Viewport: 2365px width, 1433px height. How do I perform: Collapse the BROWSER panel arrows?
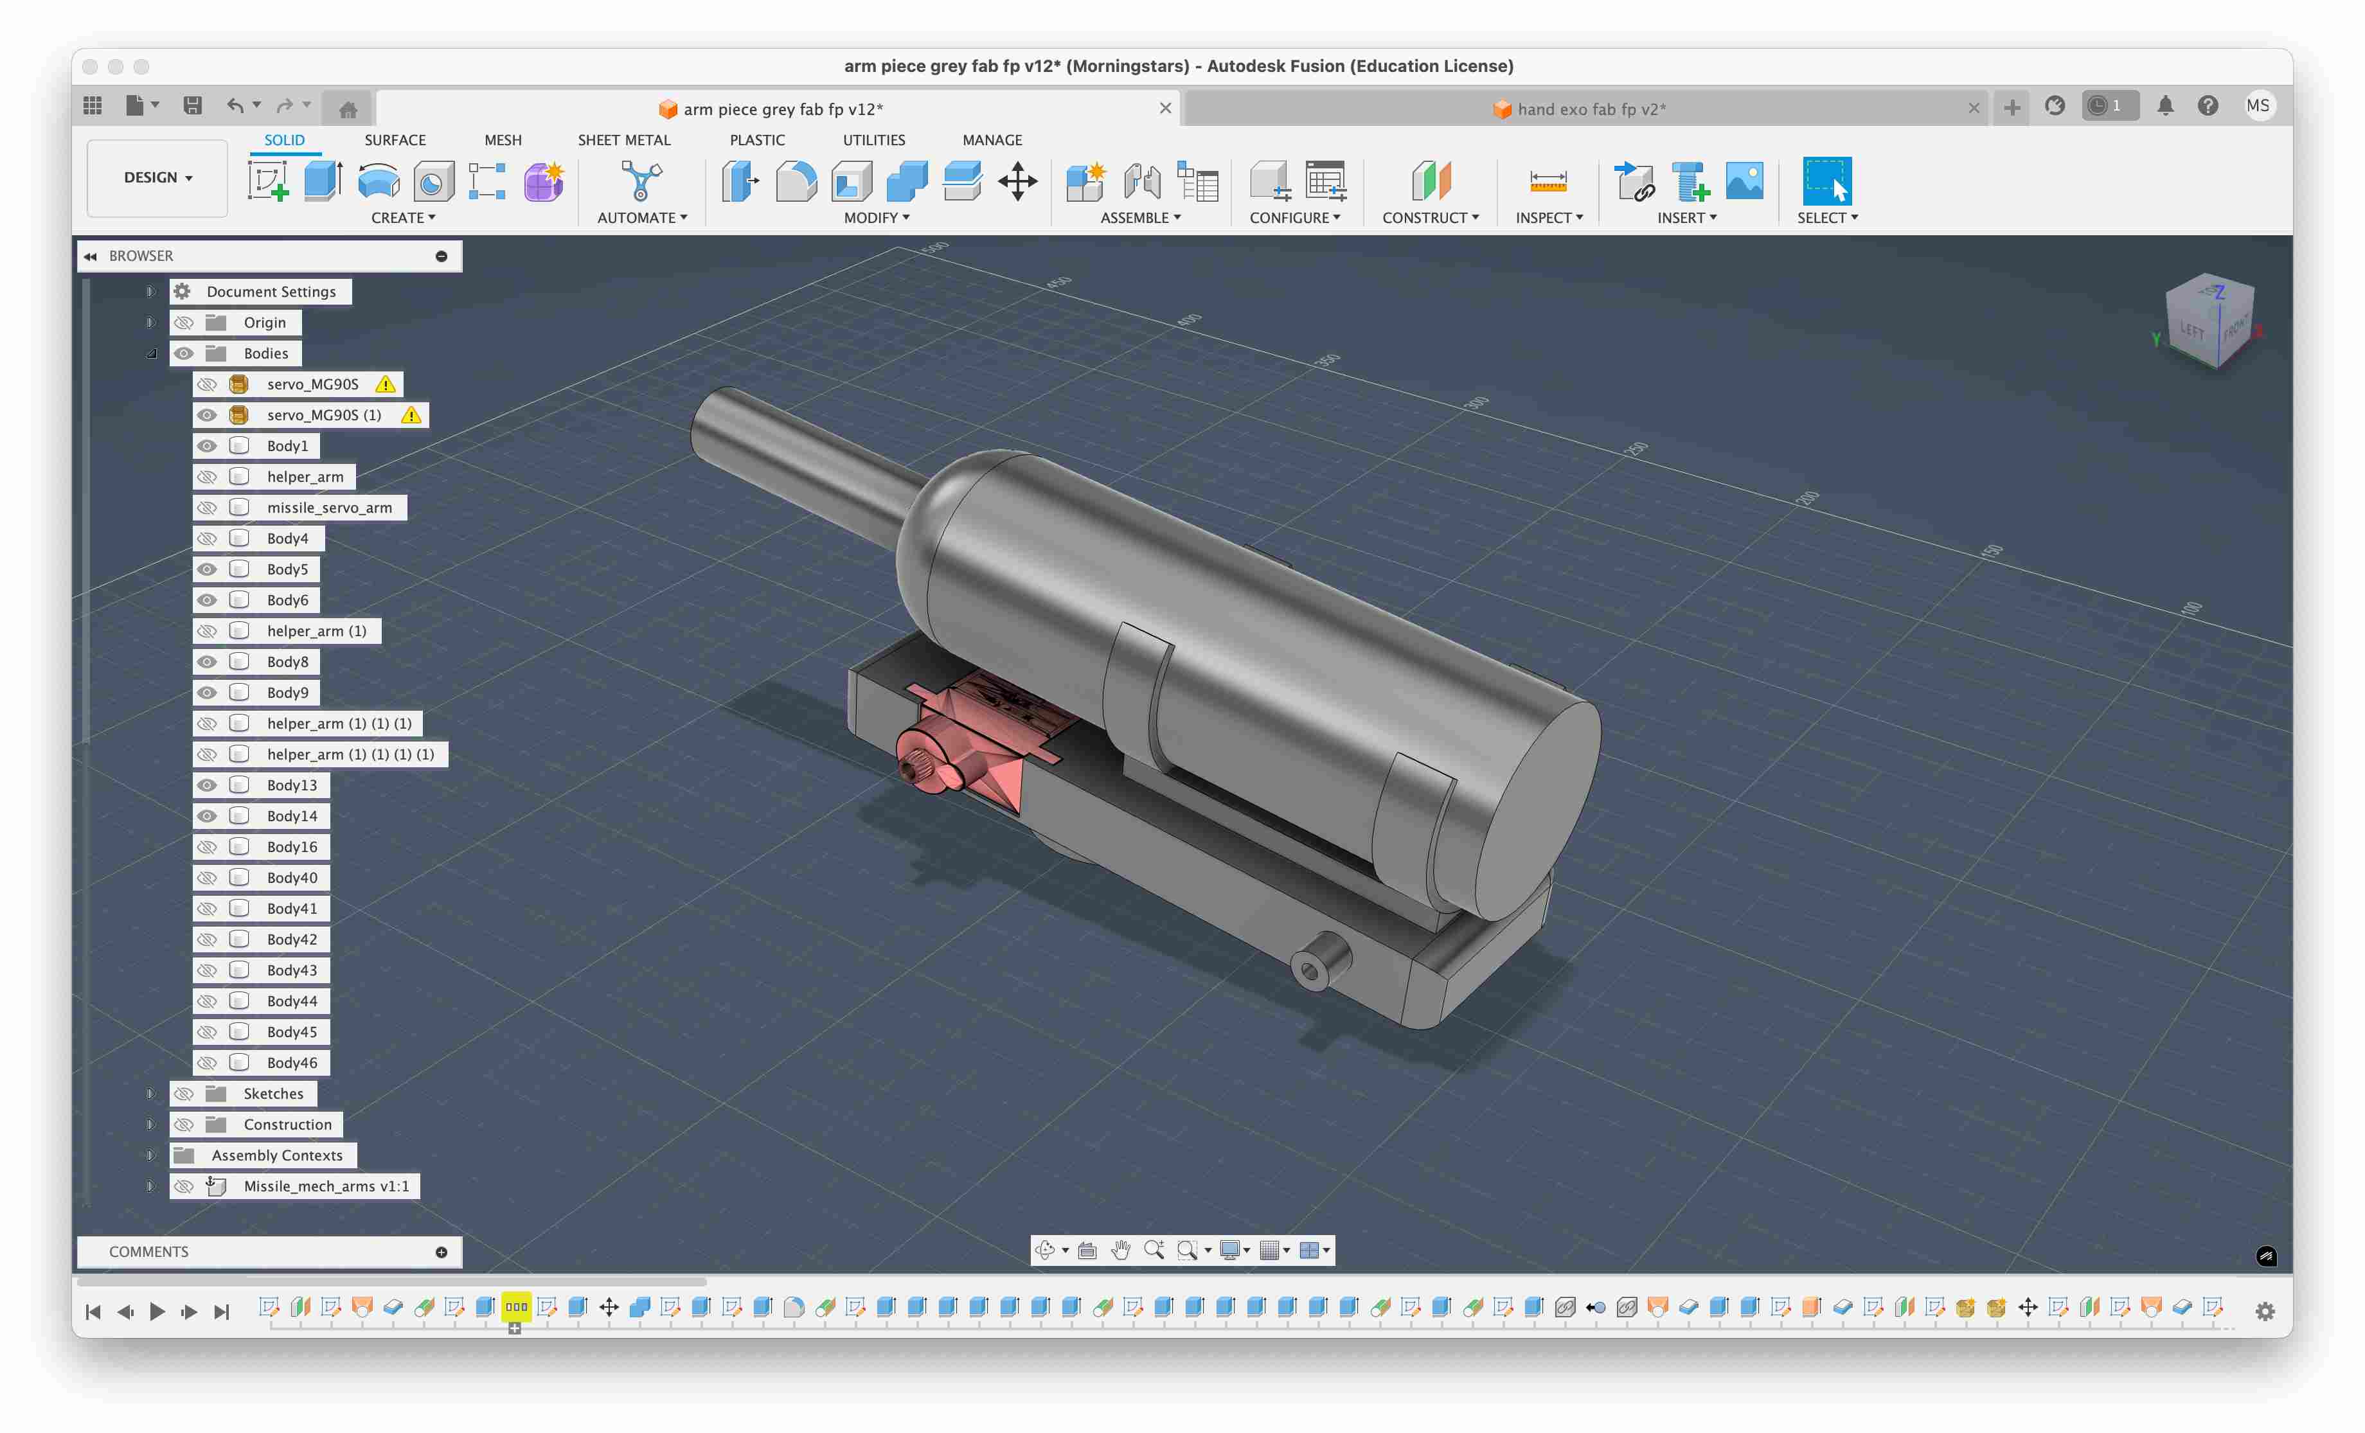click(90, 256)
